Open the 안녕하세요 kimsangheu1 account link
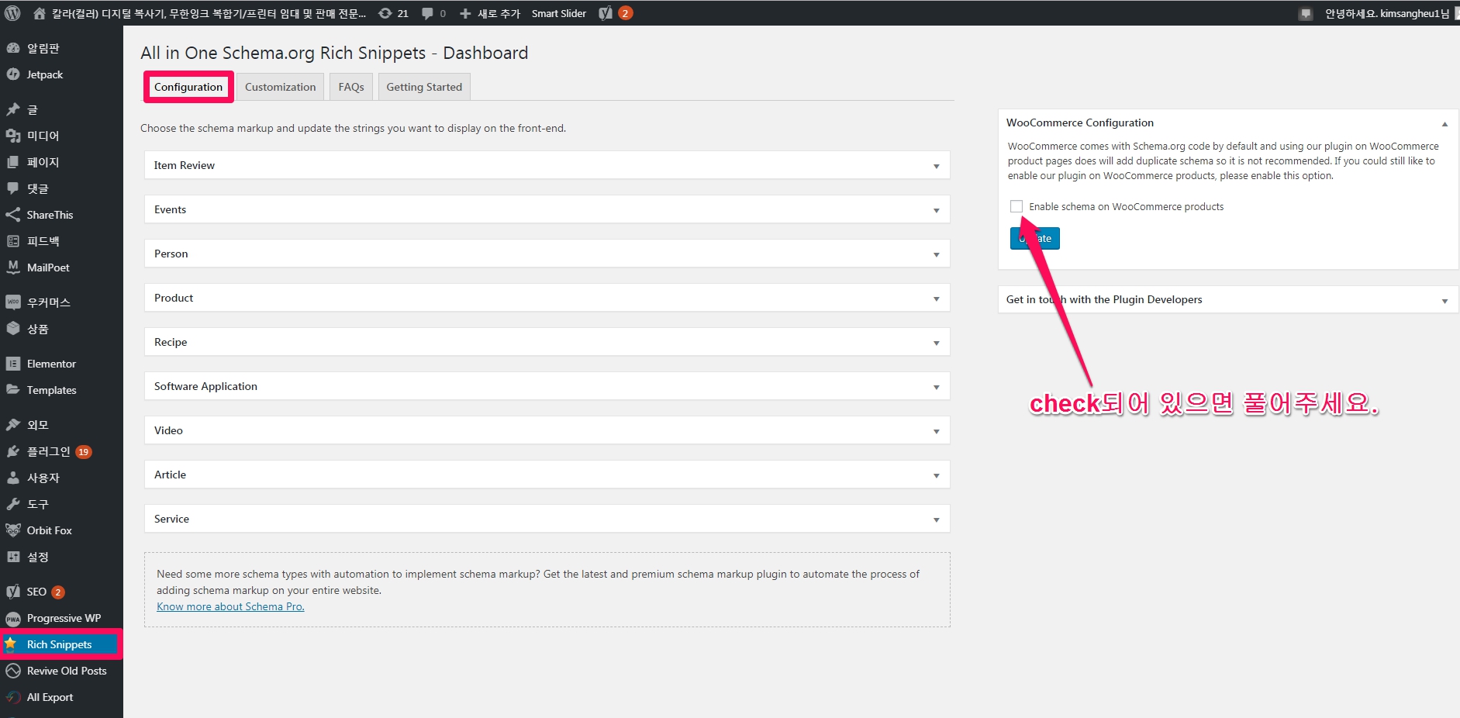The image size is (1460, 718). [1386, 13]
